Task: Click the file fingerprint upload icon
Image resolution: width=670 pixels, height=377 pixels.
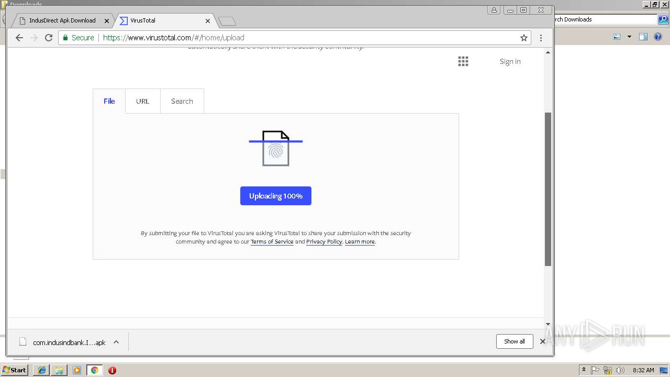Action: [x=276, y=149]
